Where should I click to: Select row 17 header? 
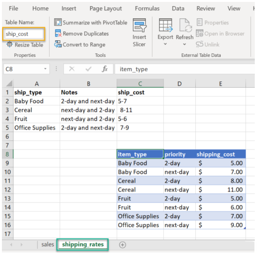[x=7, y=234]
